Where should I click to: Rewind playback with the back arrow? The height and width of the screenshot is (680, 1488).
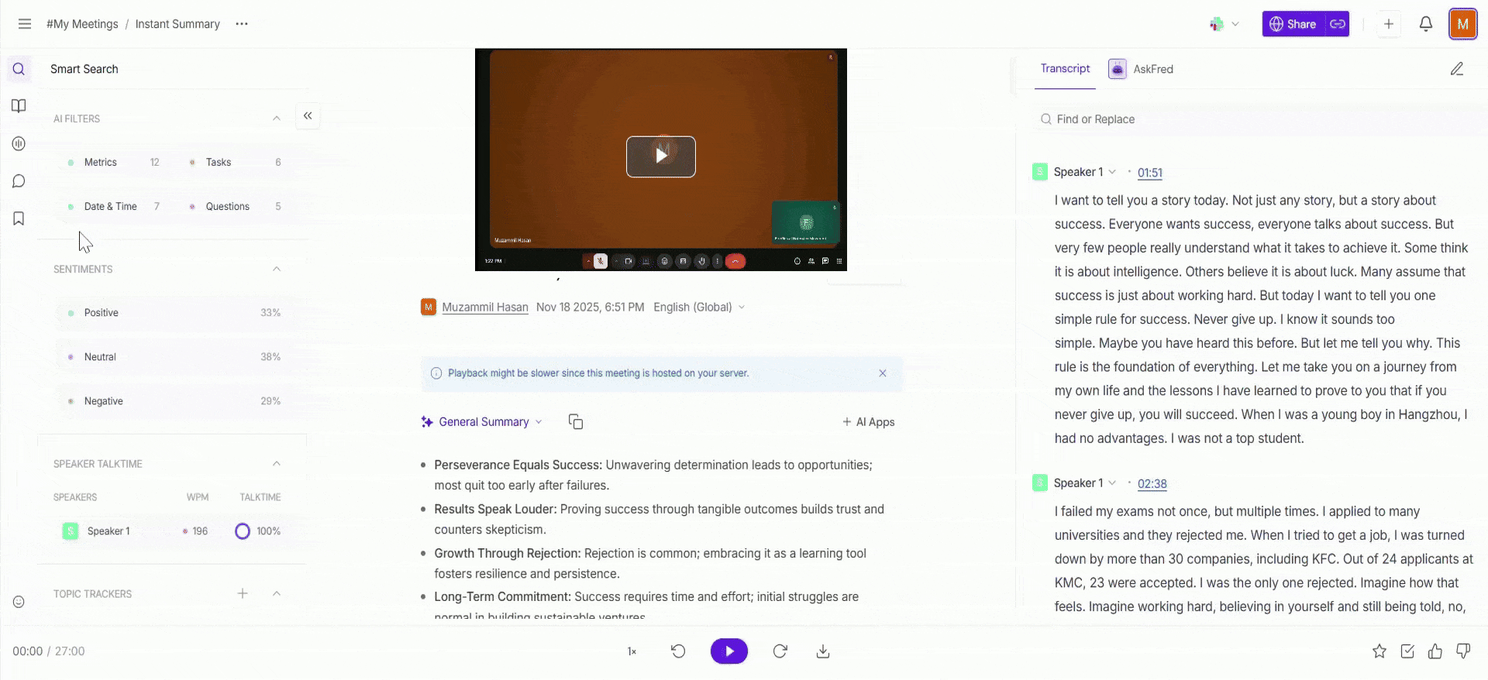[x=678, y=651]
